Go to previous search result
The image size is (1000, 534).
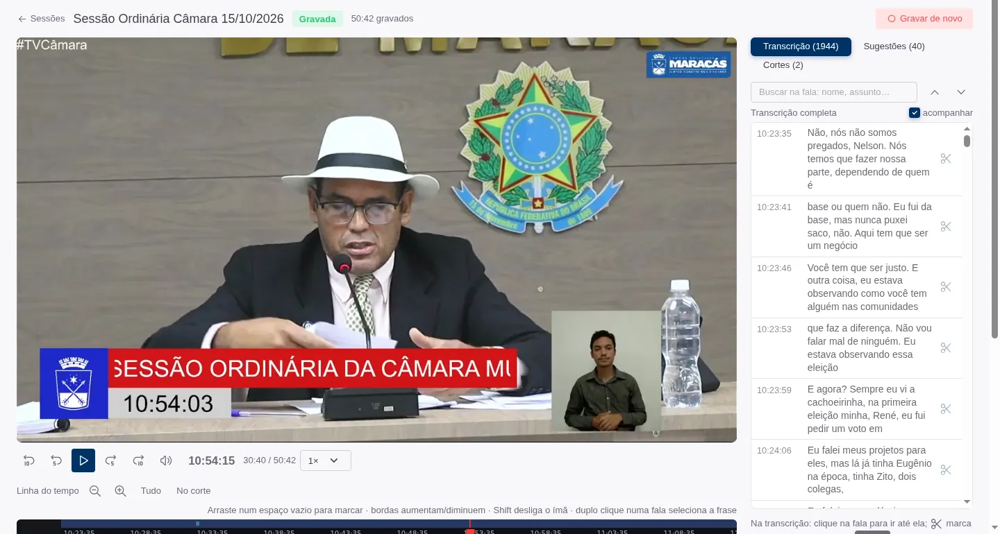[935, 92]
